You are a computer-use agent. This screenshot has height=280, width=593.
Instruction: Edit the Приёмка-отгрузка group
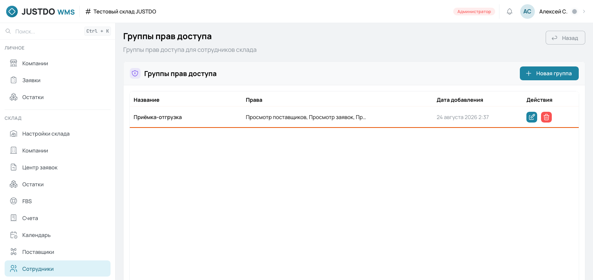532,117
